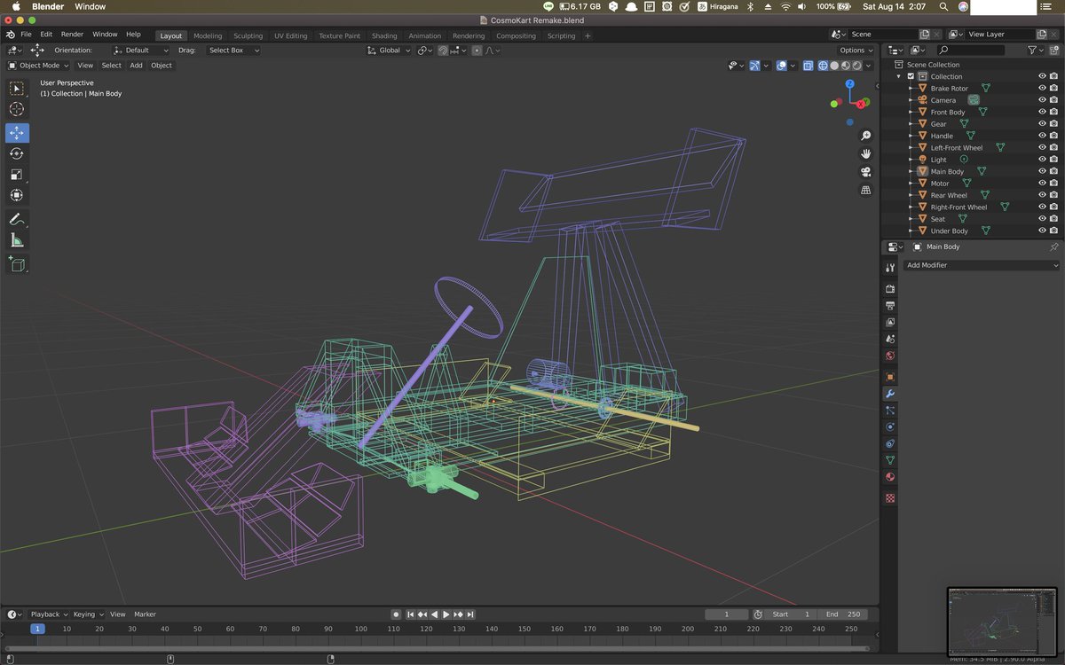
Task: Open the Modifier Properties wrench tab
Action: point(890,394)
